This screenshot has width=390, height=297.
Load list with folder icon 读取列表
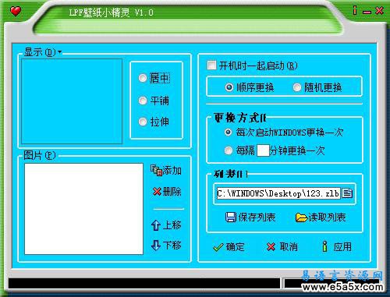(x=321, y=217)
